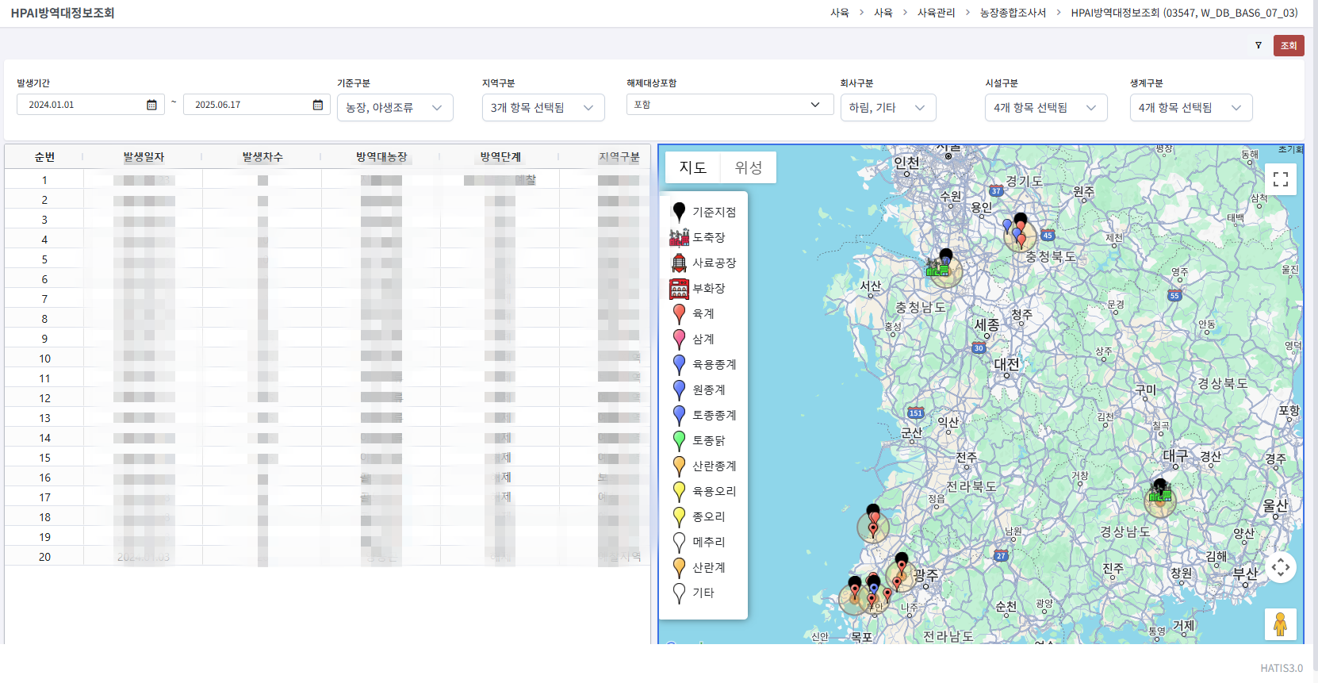Click the map camera pan control

tap(1281, 567)
